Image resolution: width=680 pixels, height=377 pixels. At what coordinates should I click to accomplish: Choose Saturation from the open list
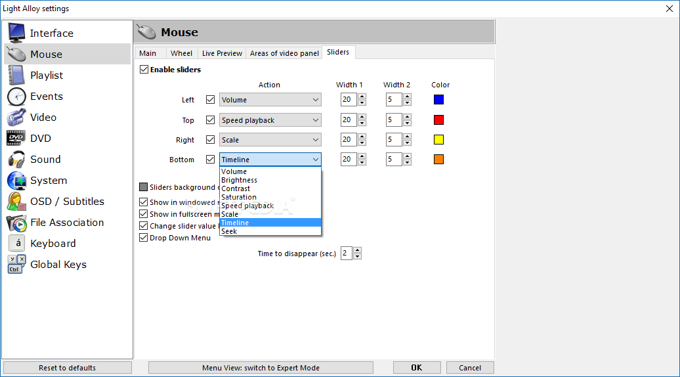[270, 197]
